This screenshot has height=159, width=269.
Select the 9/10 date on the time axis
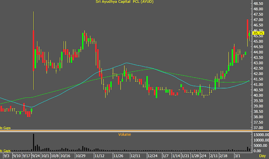[17, 156]
